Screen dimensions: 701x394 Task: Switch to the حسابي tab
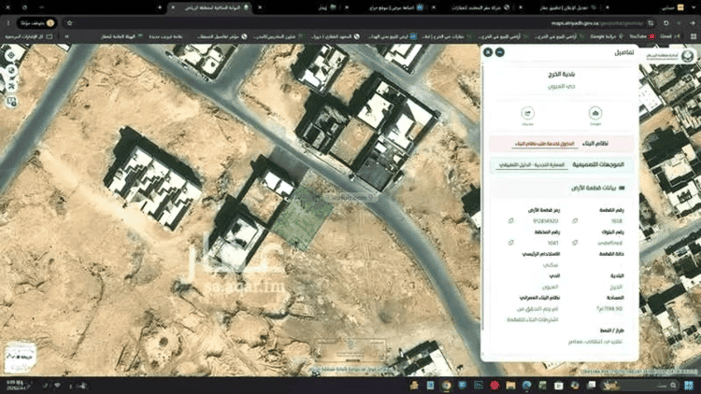(x=673, y=7)
